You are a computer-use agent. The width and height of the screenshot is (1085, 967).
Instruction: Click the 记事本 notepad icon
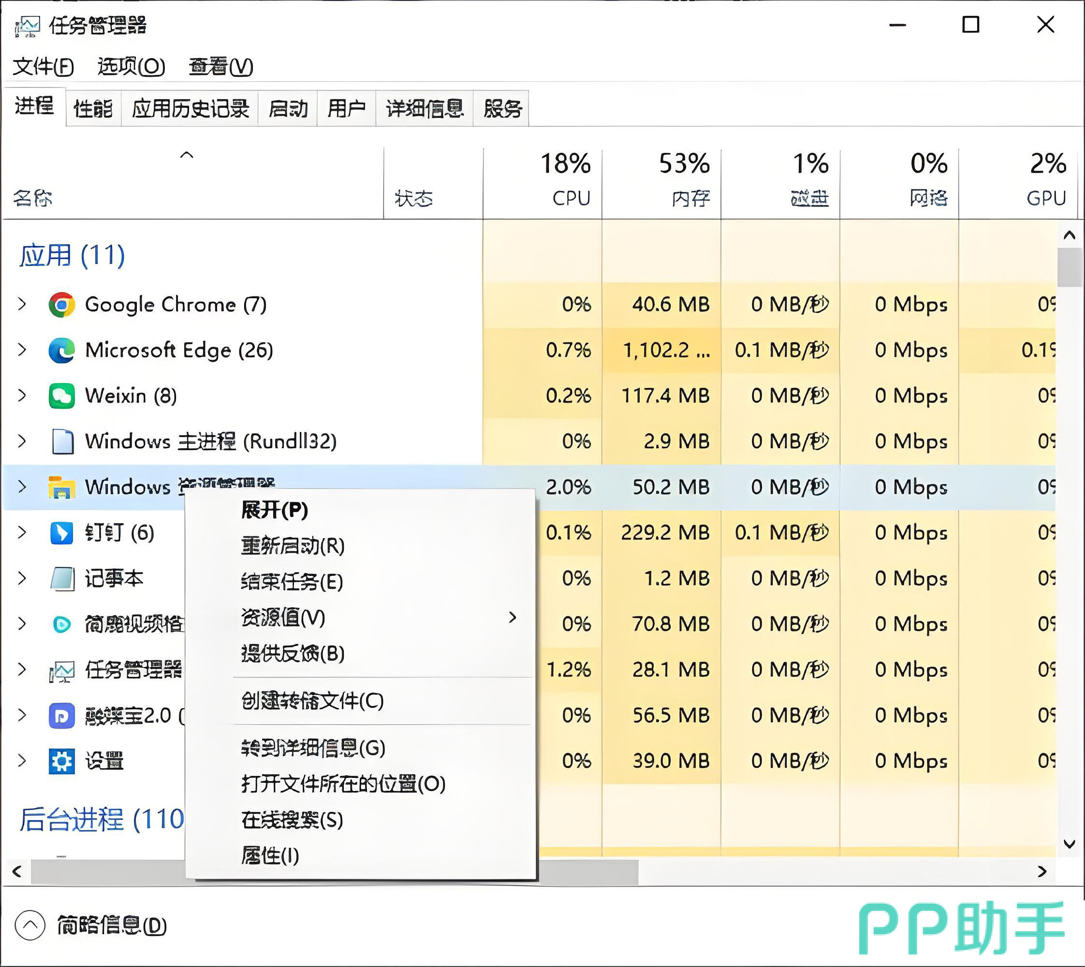point(61,578)
